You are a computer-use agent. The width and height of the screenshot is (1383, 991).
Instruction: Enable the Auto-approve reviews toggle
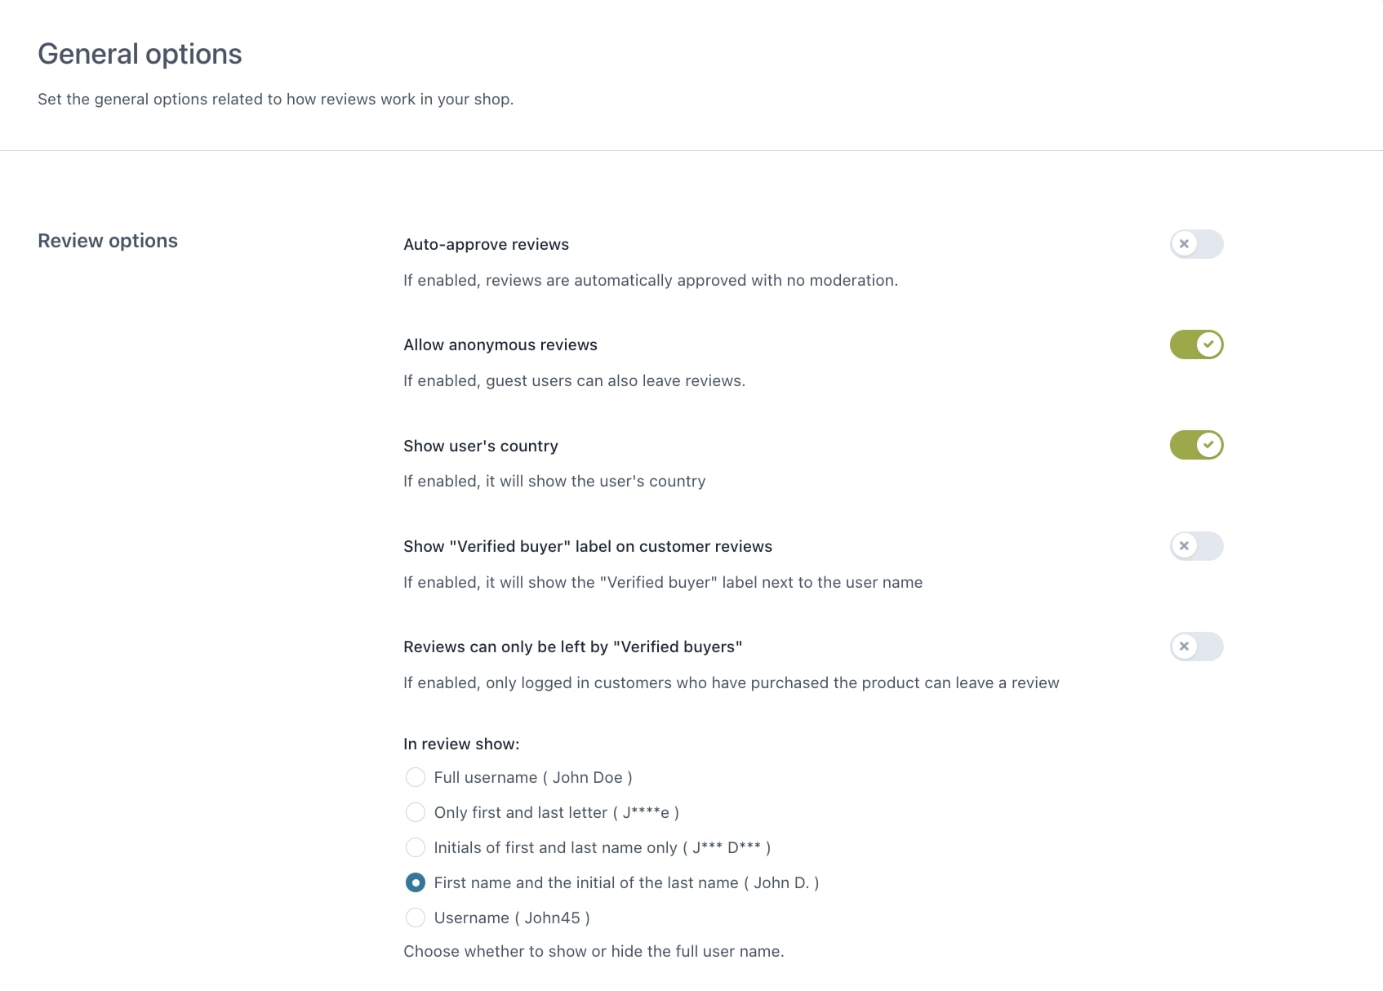click(x=1196, y=244)
